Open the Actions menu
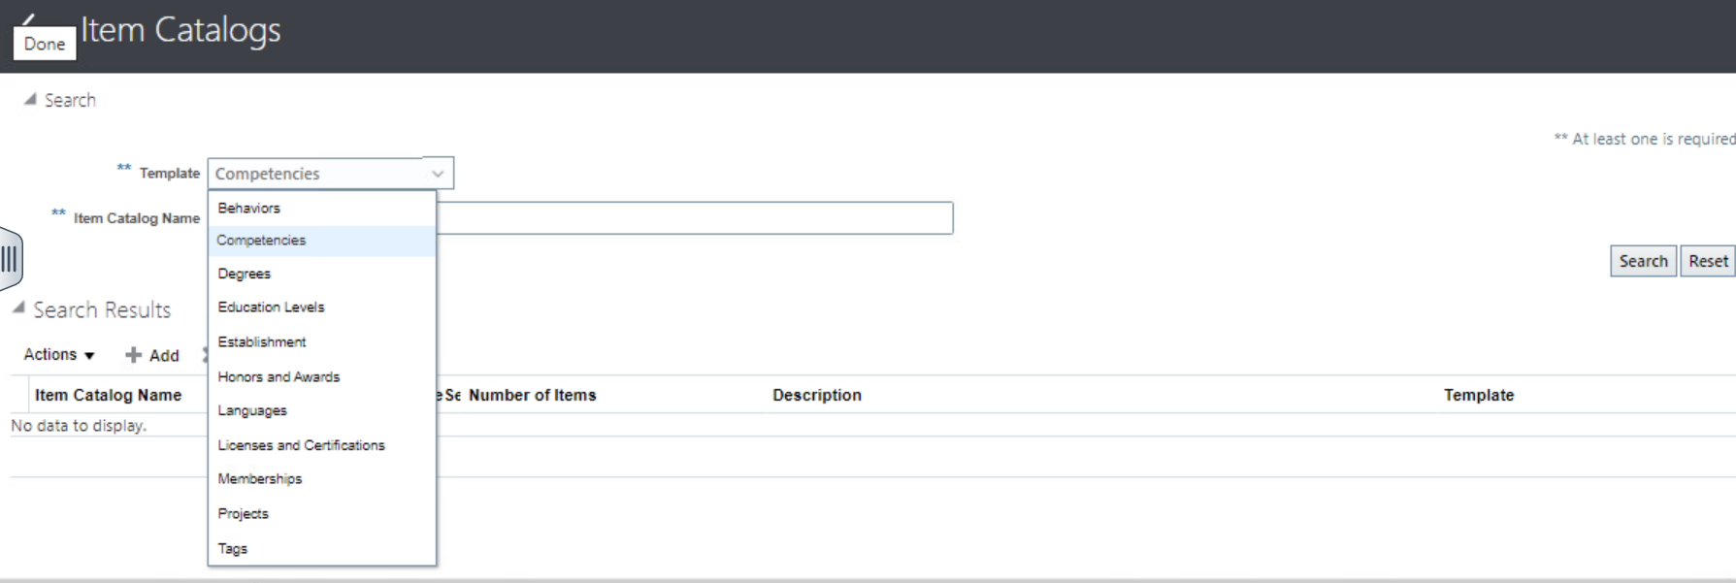The image size is (1736, 583). pyautogui.click(x=59, y=355)
